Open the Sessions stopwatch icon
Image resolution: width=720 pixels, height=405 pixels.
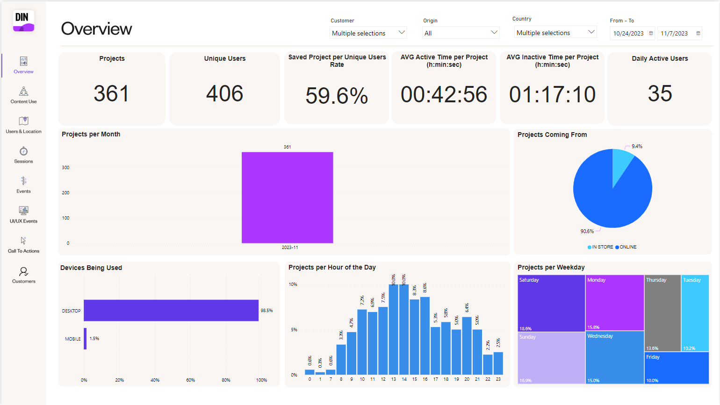pos(23,151)
